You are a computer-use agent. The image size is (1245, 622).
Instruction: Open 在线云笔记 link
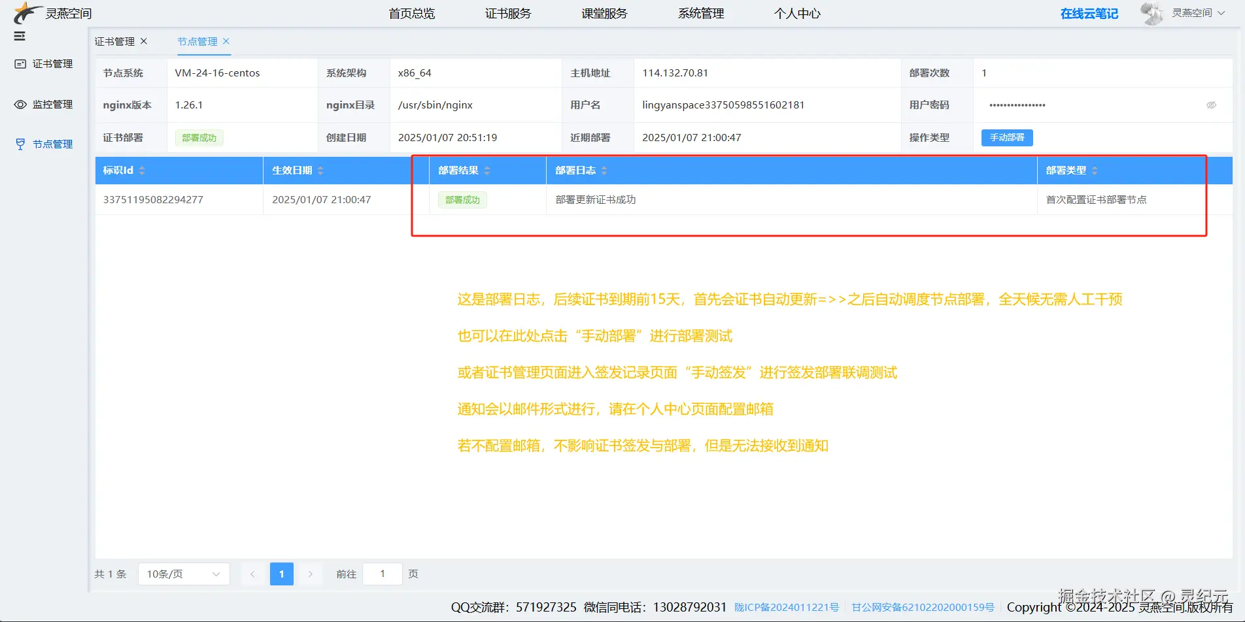pos(1089,13)
